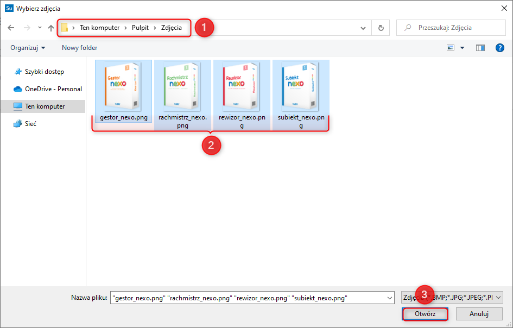This screenshot has height=328, width=513.
Task: Expand the view options dropdown arrow
Action: 463,48
